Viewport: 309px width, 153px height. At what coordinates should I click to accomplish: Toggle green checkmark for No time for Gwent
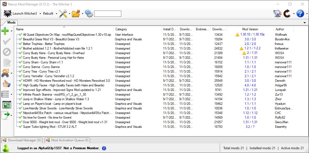pos(20,118)
